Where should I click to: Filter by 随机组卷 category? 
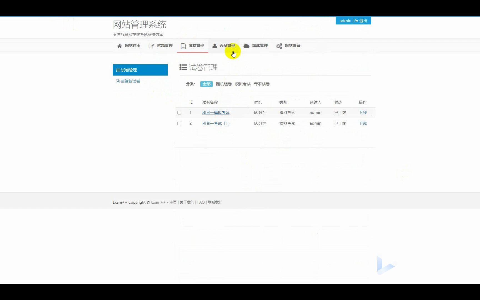(224, 84)
